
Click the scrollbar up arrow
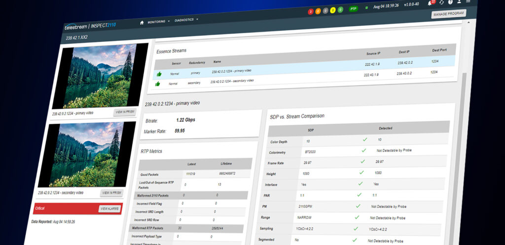468,22
